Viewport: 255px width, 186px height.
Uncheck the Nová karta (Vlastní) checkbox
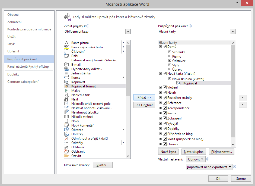(165, 73)
